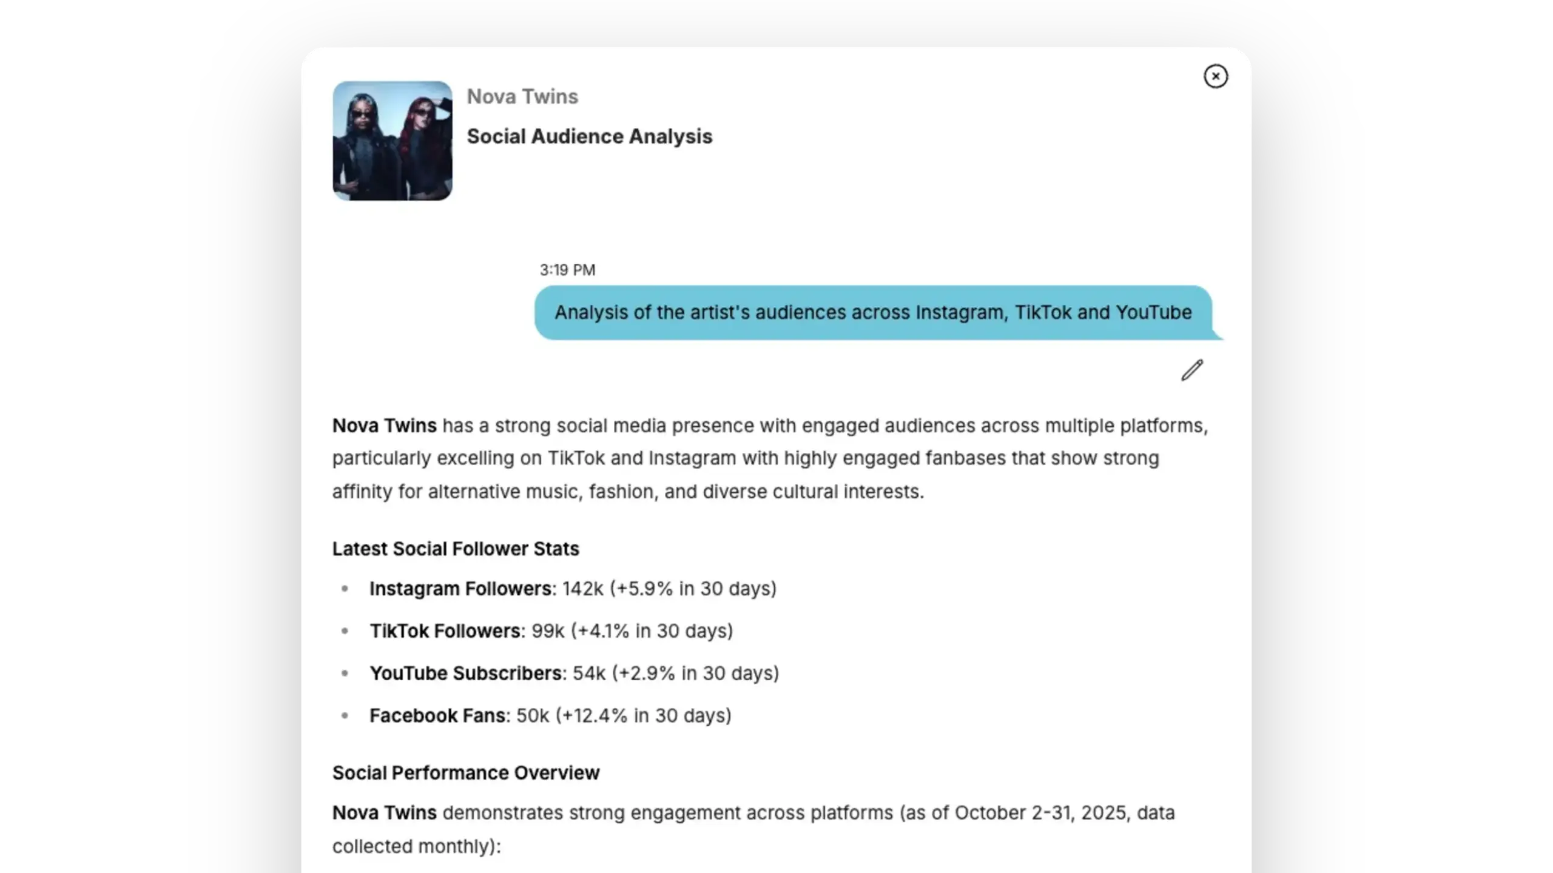Click the bullet beside Facebook Fans

coord(346,714)
